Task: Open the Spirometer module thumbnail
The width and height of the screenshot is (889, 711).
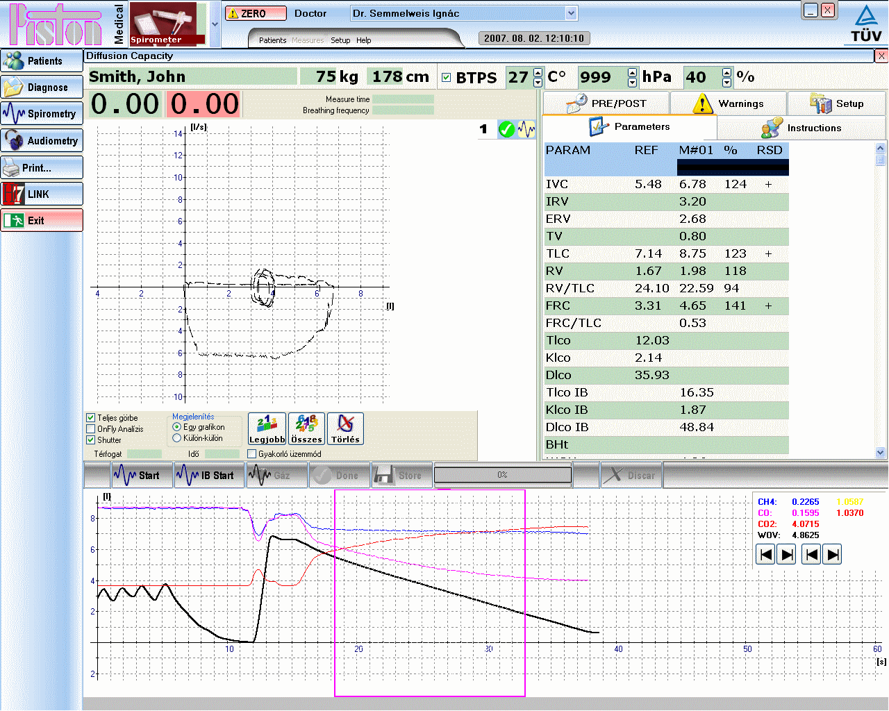Action: (x=168, y=24)
